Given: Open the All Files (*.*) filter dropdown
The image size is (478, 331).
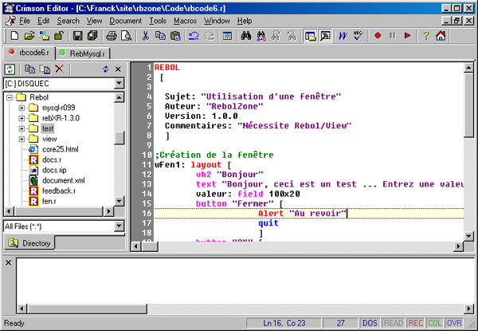Looking at the screenshot, I should [x=119, y=227].
